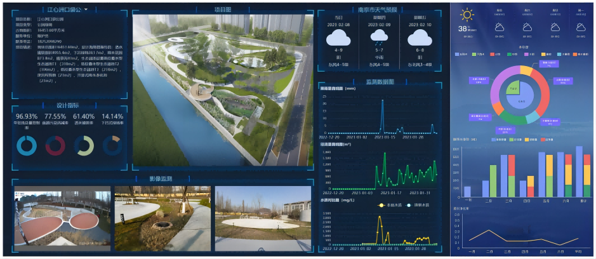
Task: Click the first partly-cloudy forecast icon beside the sun
Action: pyautogui.click(x=500, y=27)
